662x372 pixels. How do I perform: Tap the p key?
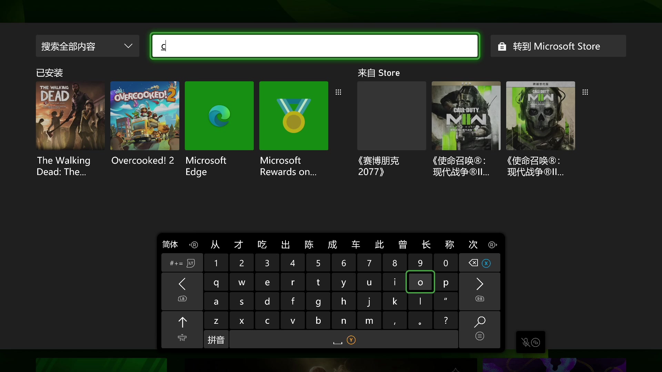[446, 282]
